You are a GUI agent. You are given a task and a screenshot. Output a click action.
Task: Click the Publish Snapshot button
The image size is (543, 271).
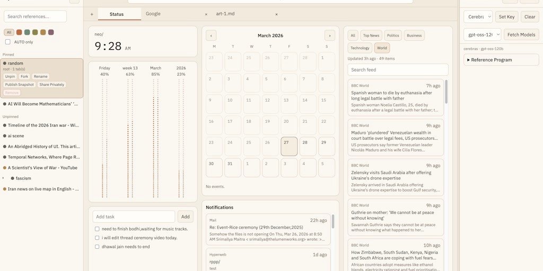point(20,85)
